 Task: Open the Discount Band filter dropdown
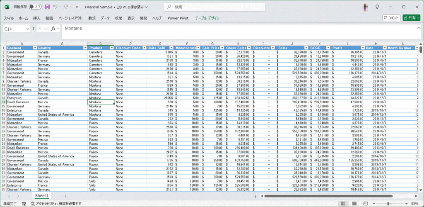[x=145, y=48]
